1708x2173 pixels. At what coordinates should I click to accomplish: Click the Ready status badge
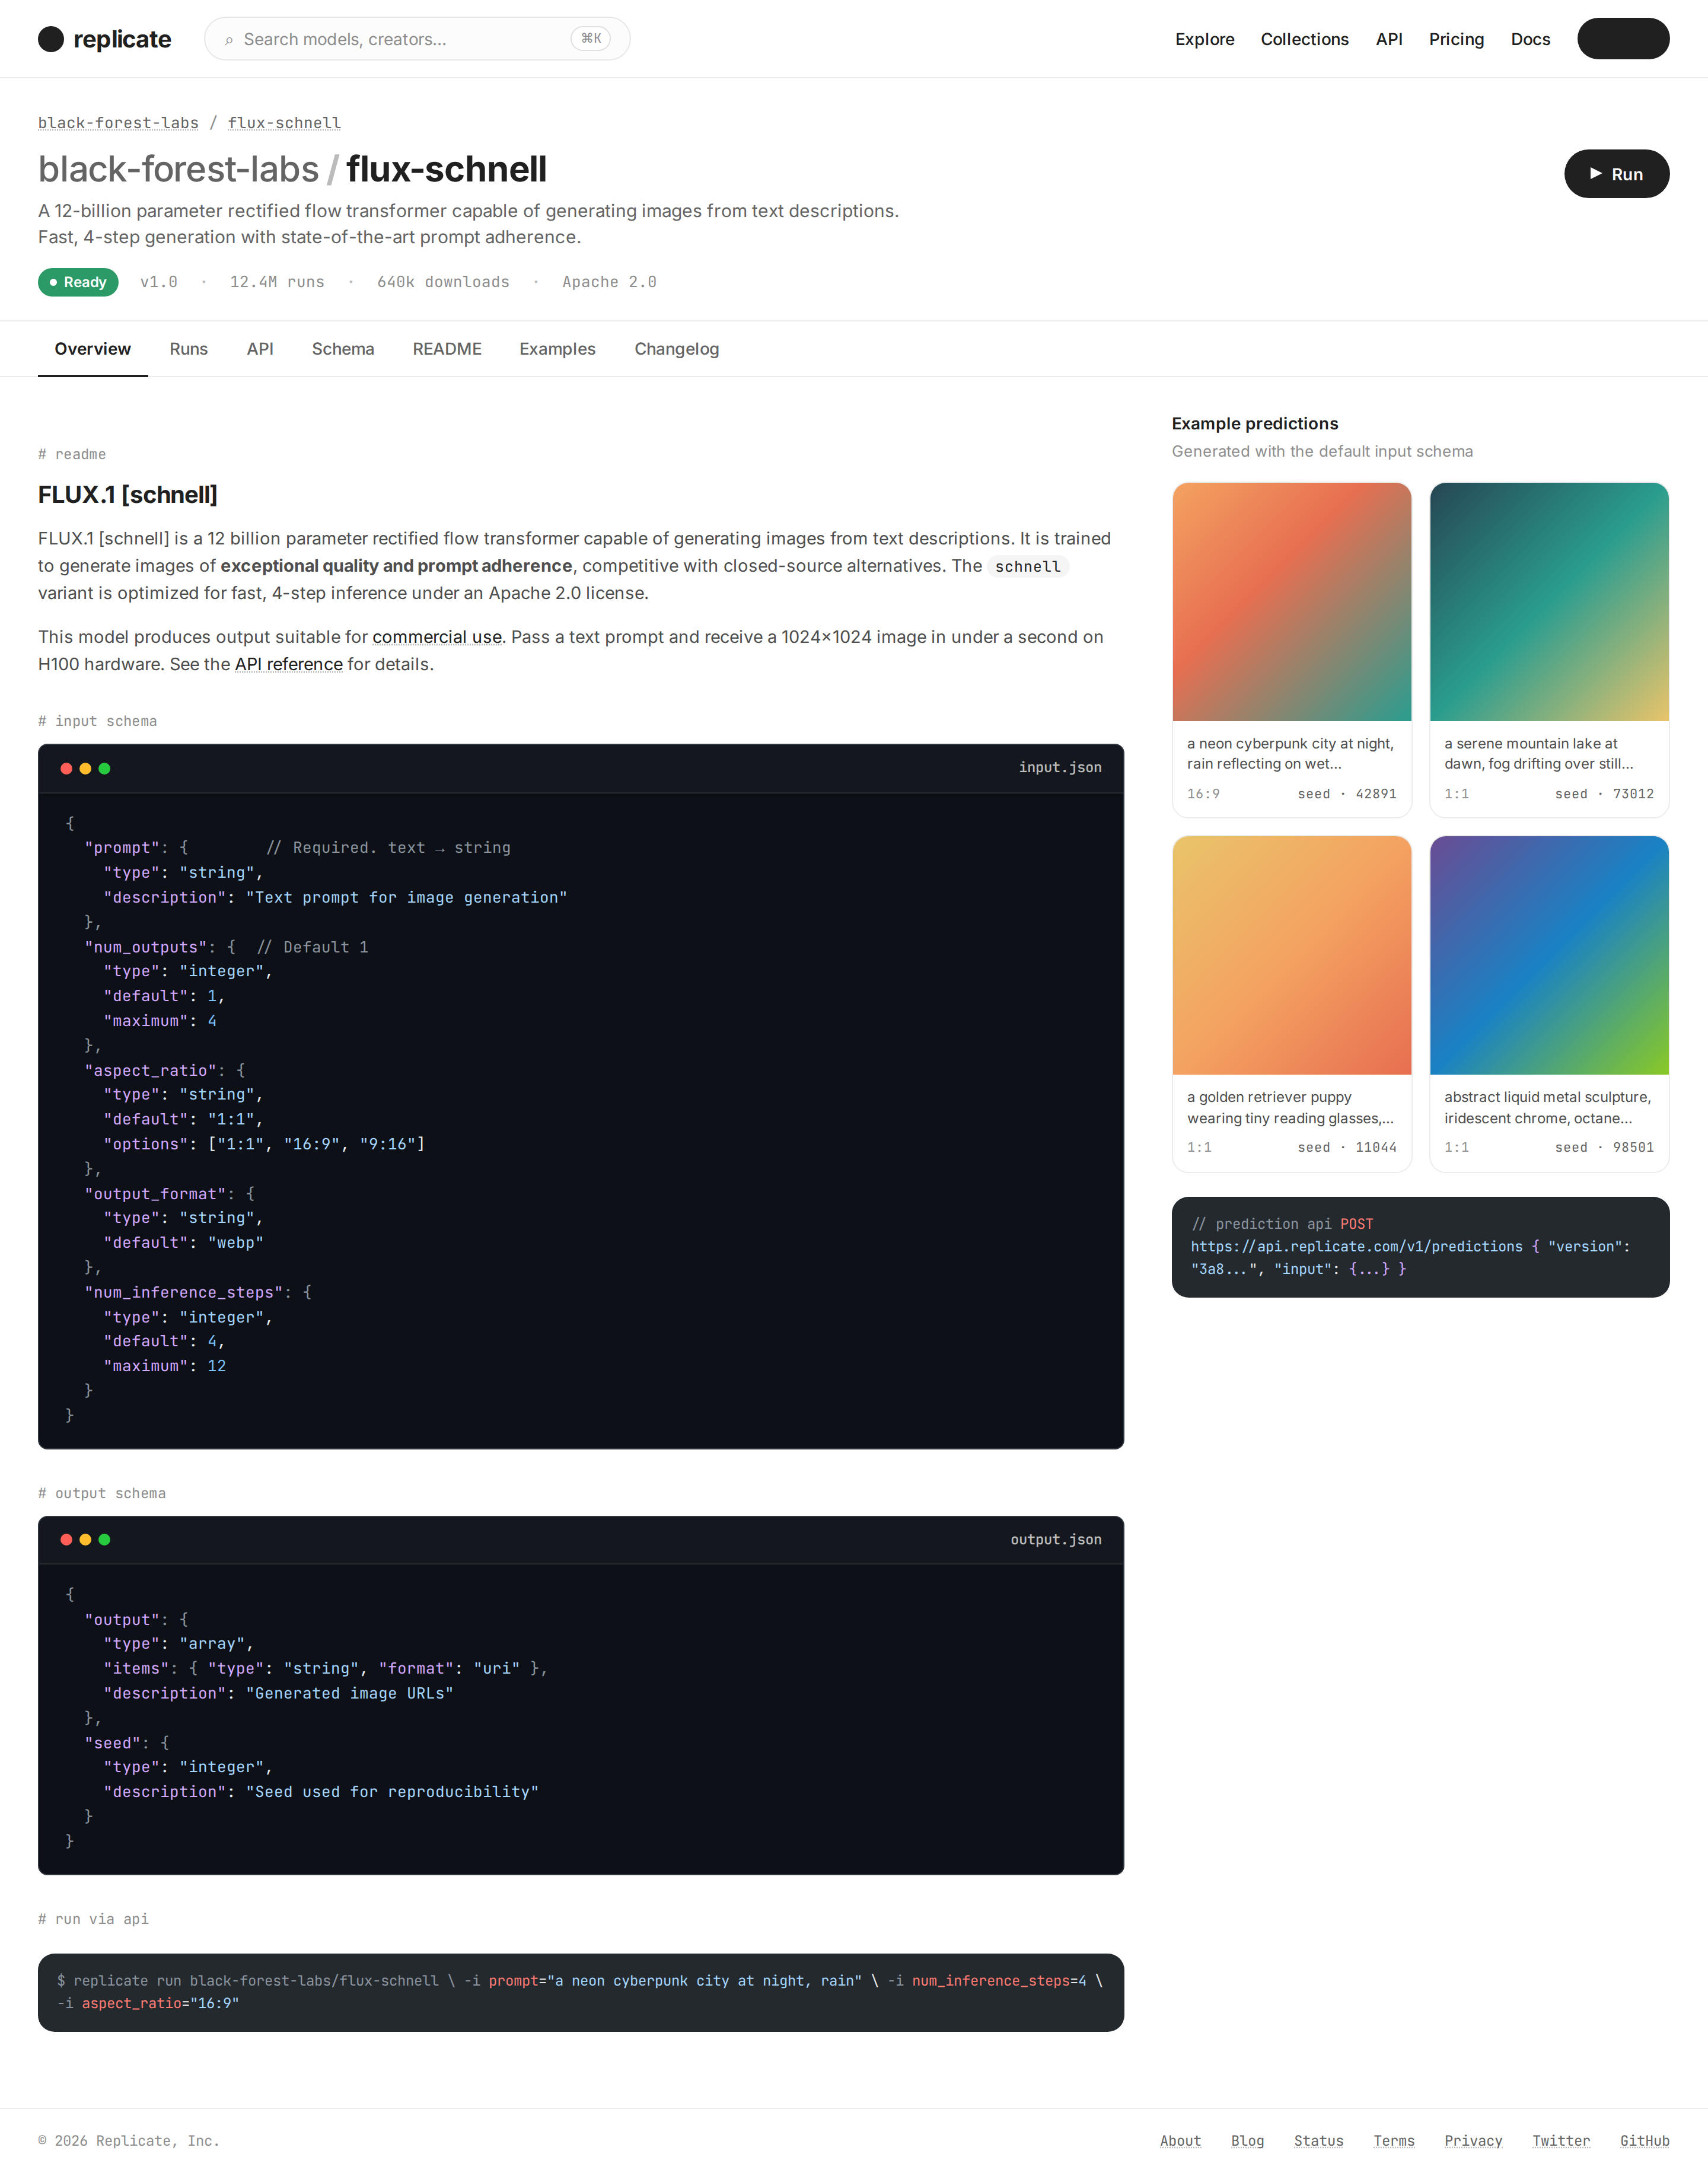pyautogui.click(x=78, y=282)
